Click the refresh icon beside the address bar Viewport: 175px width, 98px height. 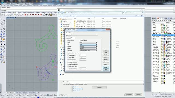(x=124, y=13)
